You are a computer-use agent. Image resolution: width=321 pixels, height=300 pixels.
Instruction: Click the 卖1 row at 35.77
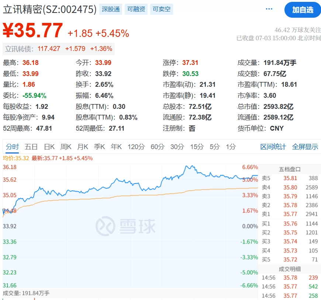[290, 214]
